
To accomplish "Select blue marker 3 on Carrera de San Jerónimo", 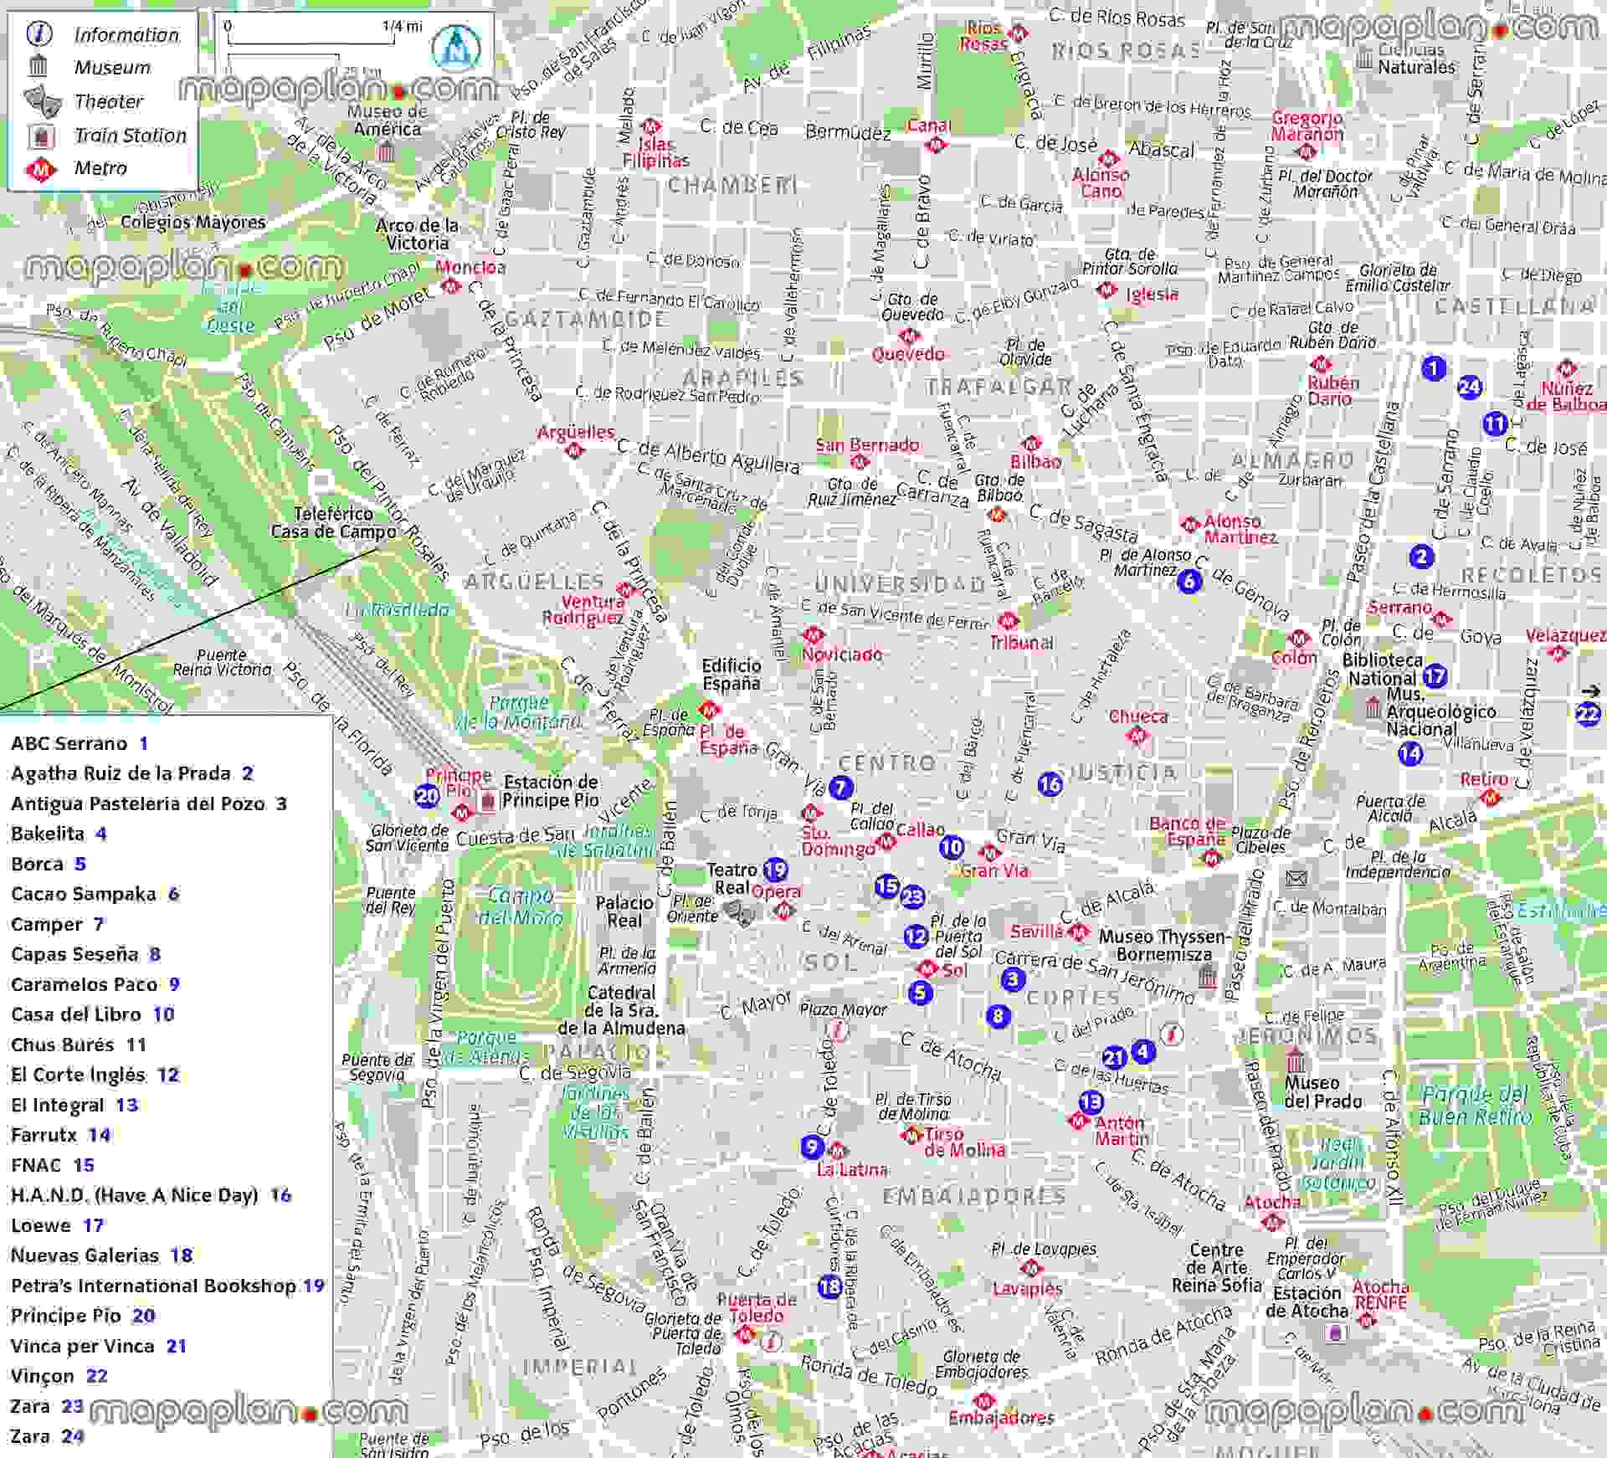I will tap(1013, 979).
